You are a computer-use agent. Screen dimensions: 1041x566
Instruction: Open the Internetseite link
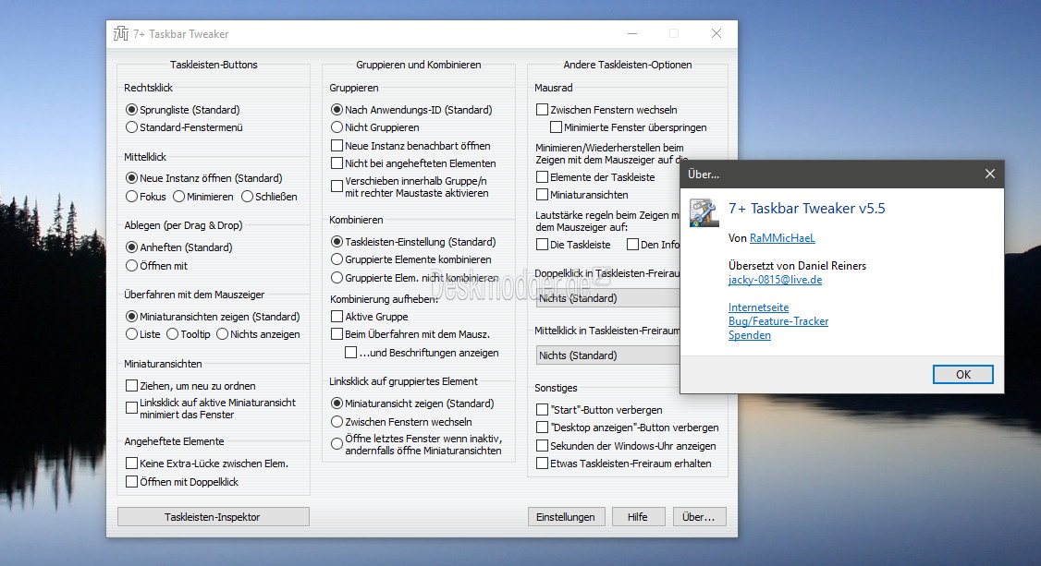coord(758,307)
